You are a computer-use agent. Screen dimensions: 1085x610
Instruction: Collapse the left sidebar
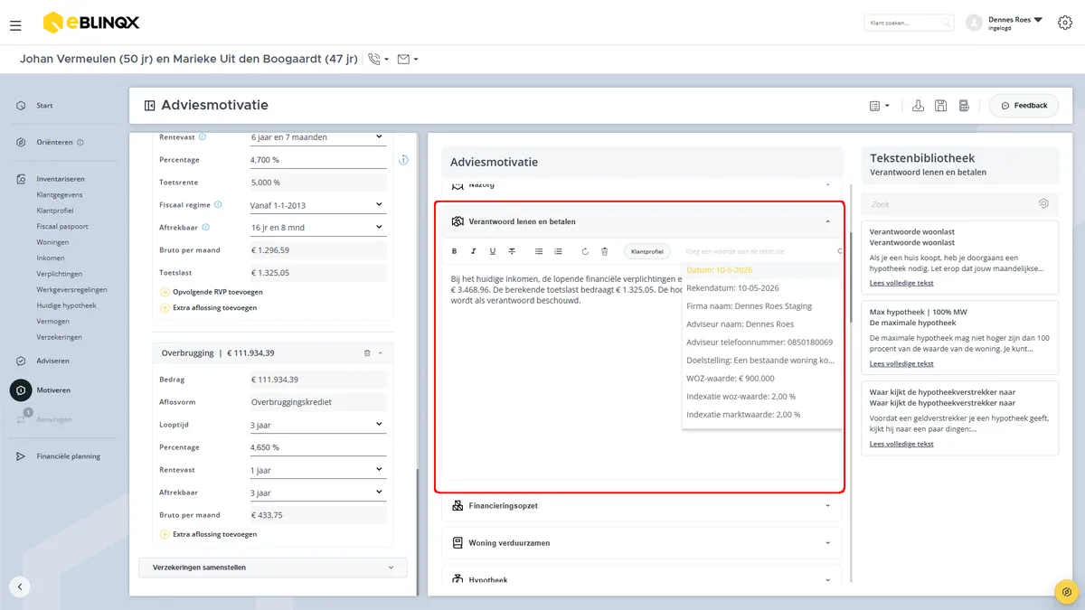(x=20, y=587)
